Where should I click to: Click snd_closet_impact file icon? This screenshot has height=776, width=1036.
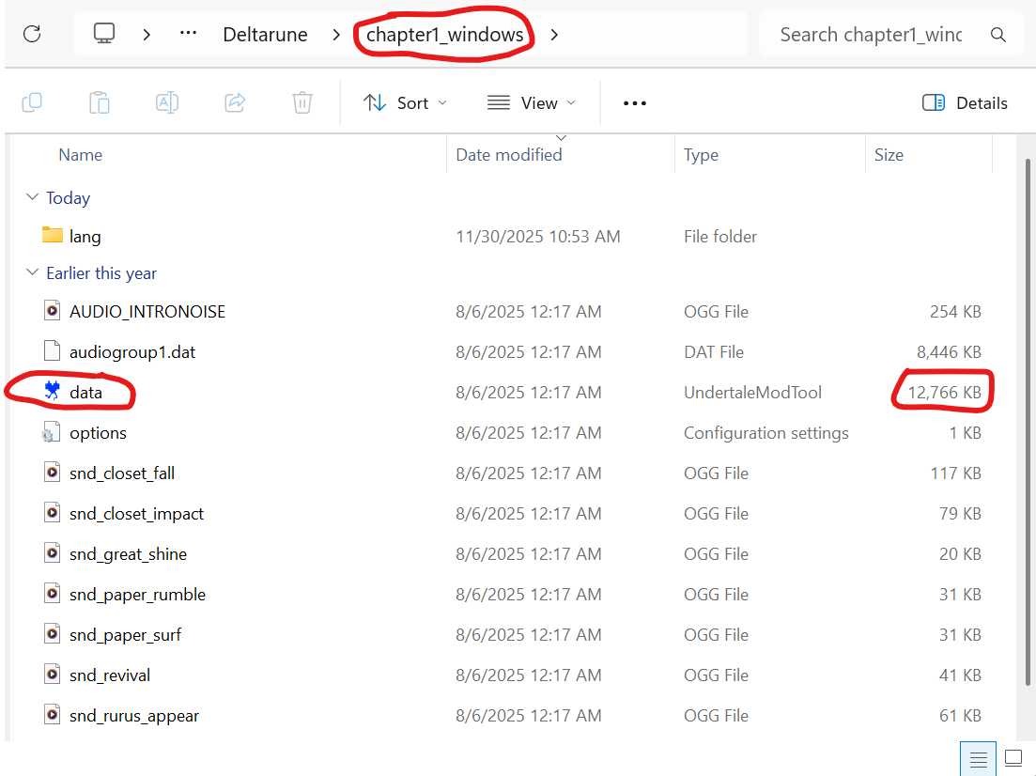point(53,512)
